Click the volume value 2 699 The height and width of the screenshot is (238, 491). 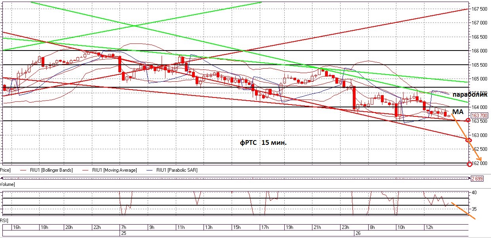(x=477, y=178)
